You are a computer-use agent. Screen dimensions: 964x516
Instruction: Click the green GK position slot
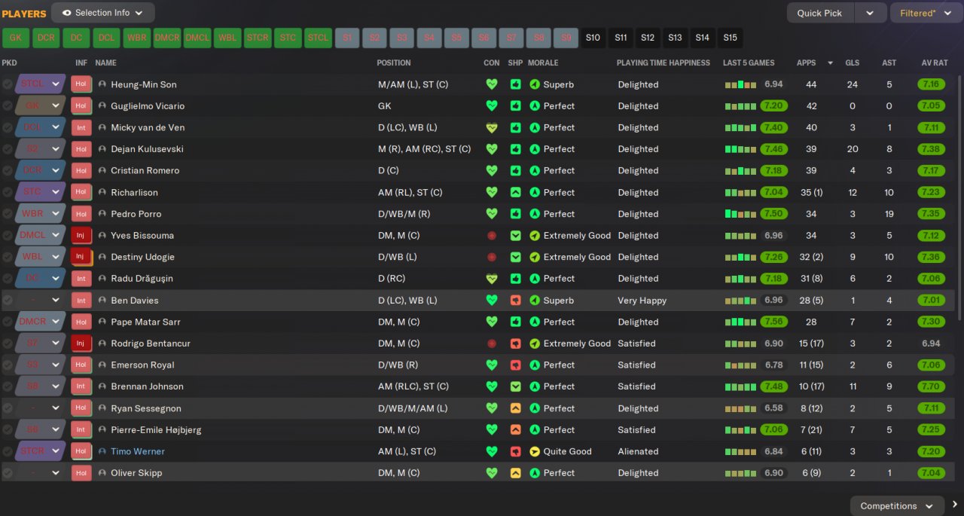16,38
